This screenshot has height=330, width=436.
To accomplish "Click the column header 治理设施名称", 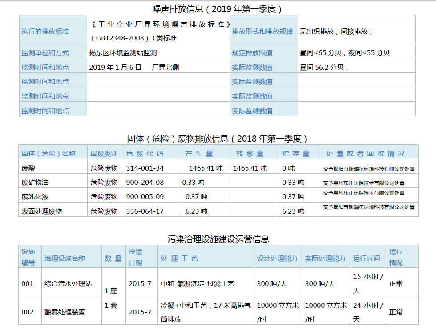I will 65,258.
